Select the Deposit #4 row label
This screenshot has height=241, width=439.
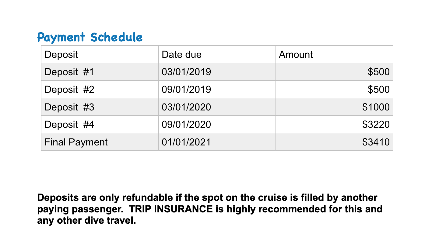tap(100, 124)
